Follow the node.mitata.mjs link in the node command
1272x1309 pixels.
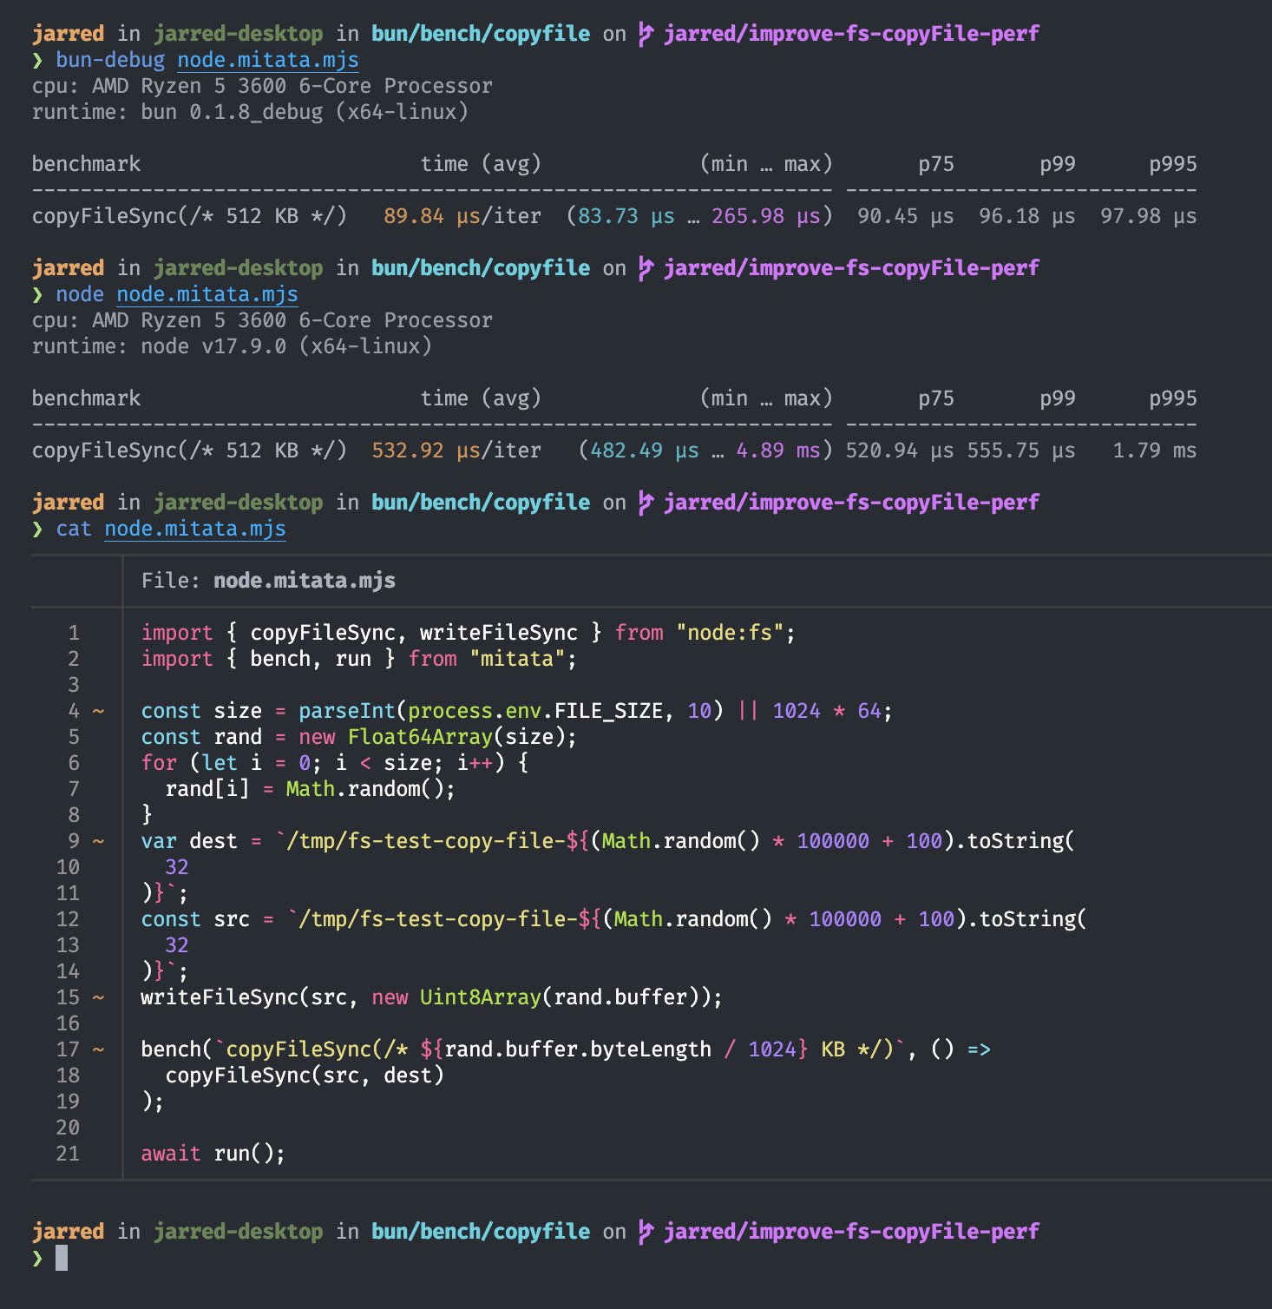207,294
